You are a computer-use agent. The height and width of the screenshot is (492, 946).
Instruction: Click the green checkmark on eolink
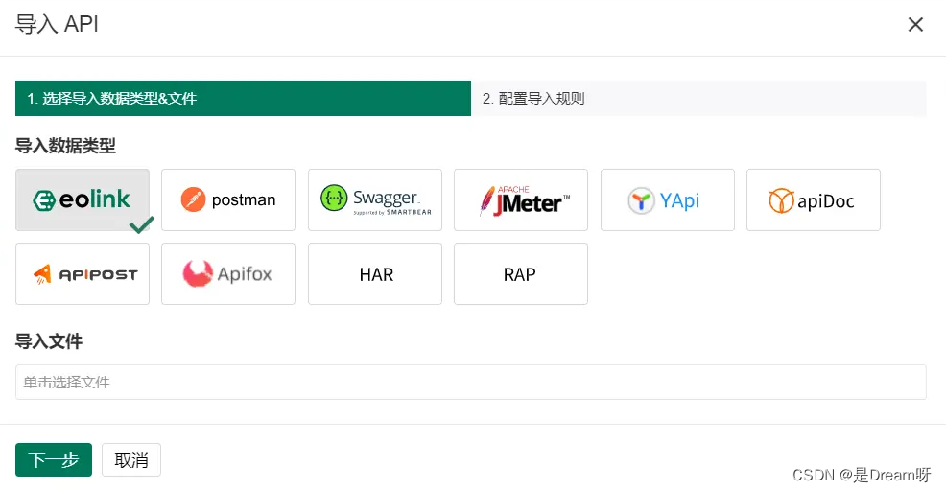tap(142, 225)
